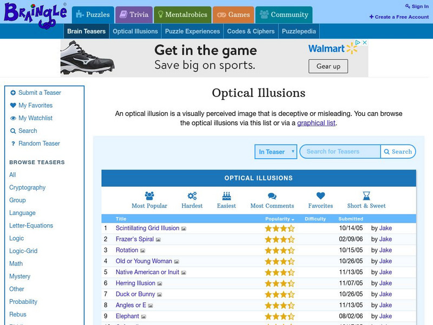Click image icon next to Frazer's Spiral
Screen dimensions: 433x325
coord(158,239)
